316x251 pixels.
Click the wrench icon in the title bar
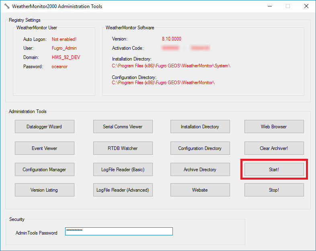coord(7,6)
